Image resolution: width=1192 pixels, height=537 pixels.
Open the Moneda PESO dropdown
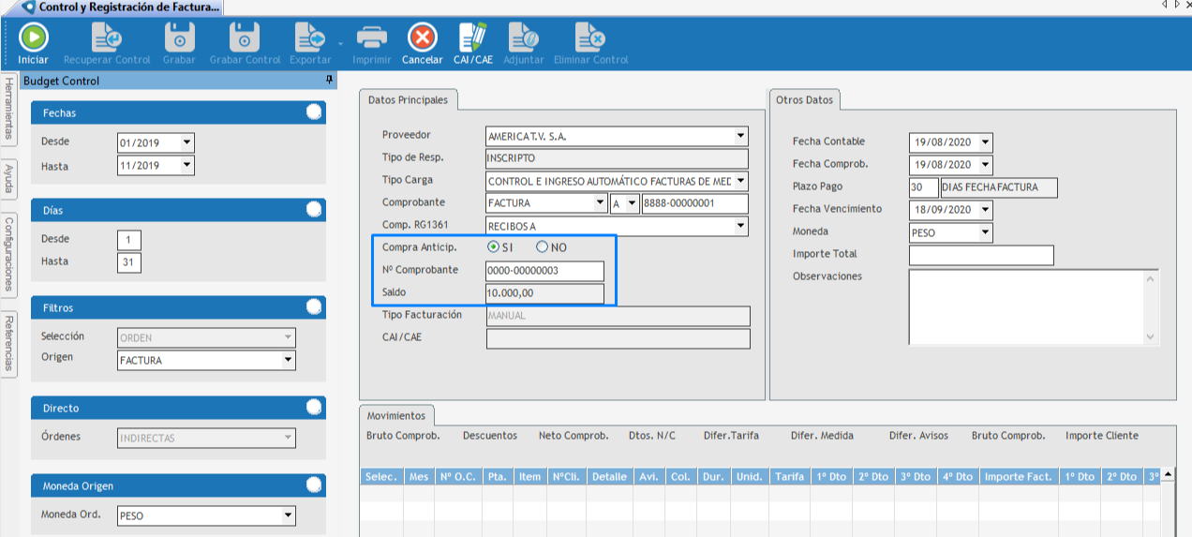(985, 231)
